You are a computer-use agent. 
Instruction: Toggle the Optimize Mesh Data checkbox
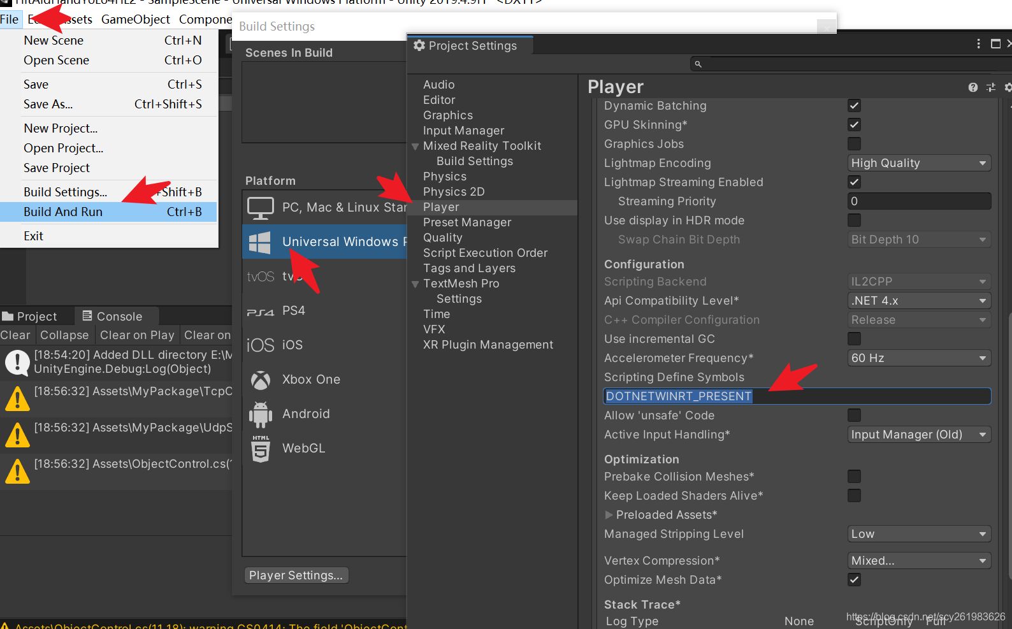pos(854,580)
